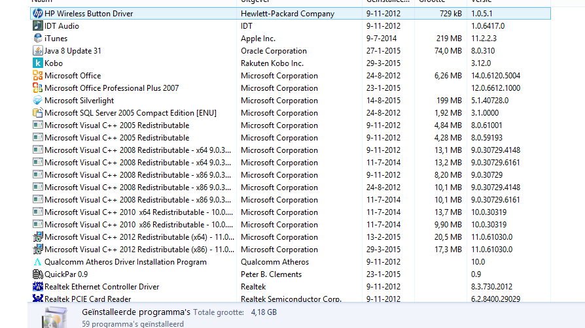Click the icon of Visual C++ 2005 version 8.0.61001

pyautogui.click(x=38, y=125)
